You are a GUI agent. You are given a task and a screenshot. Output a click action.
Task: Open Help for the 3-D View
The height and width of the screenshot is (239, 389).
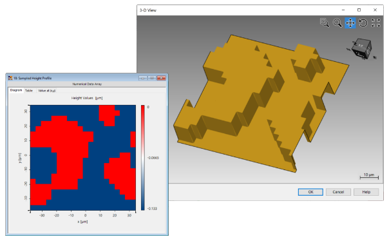pos(366,192)
